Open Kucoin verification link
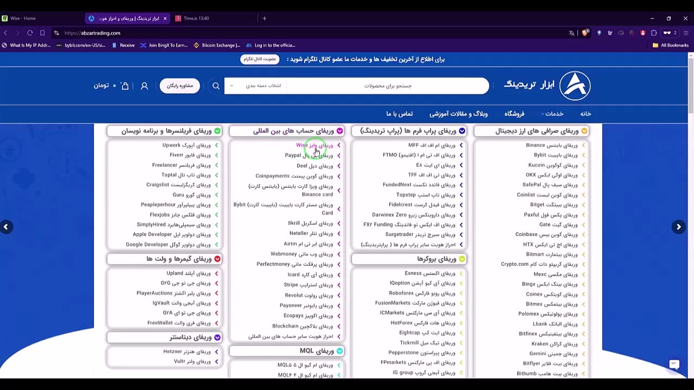 click(553, 165)
